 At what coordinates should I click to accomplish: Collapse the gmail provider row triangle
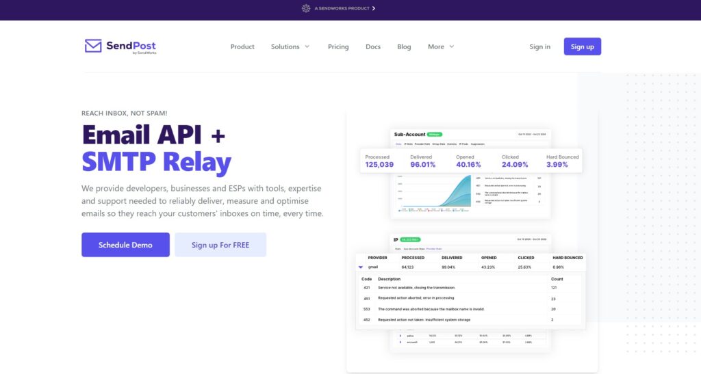[x=361, y=267]
